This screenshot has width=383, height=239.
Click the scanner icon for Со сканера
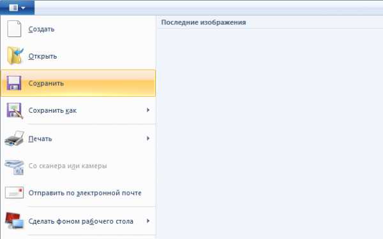click(x=15, y=167)
